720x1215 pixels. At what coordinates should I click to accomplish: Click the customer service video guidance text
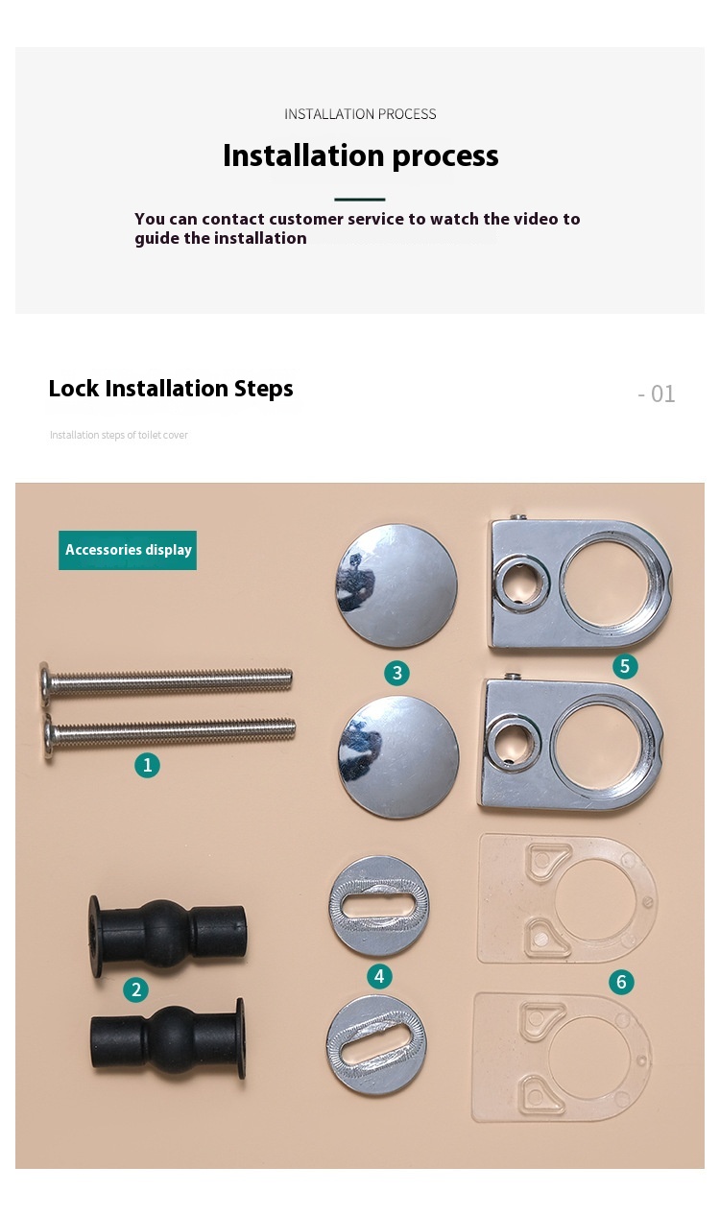tap(357, 228)
